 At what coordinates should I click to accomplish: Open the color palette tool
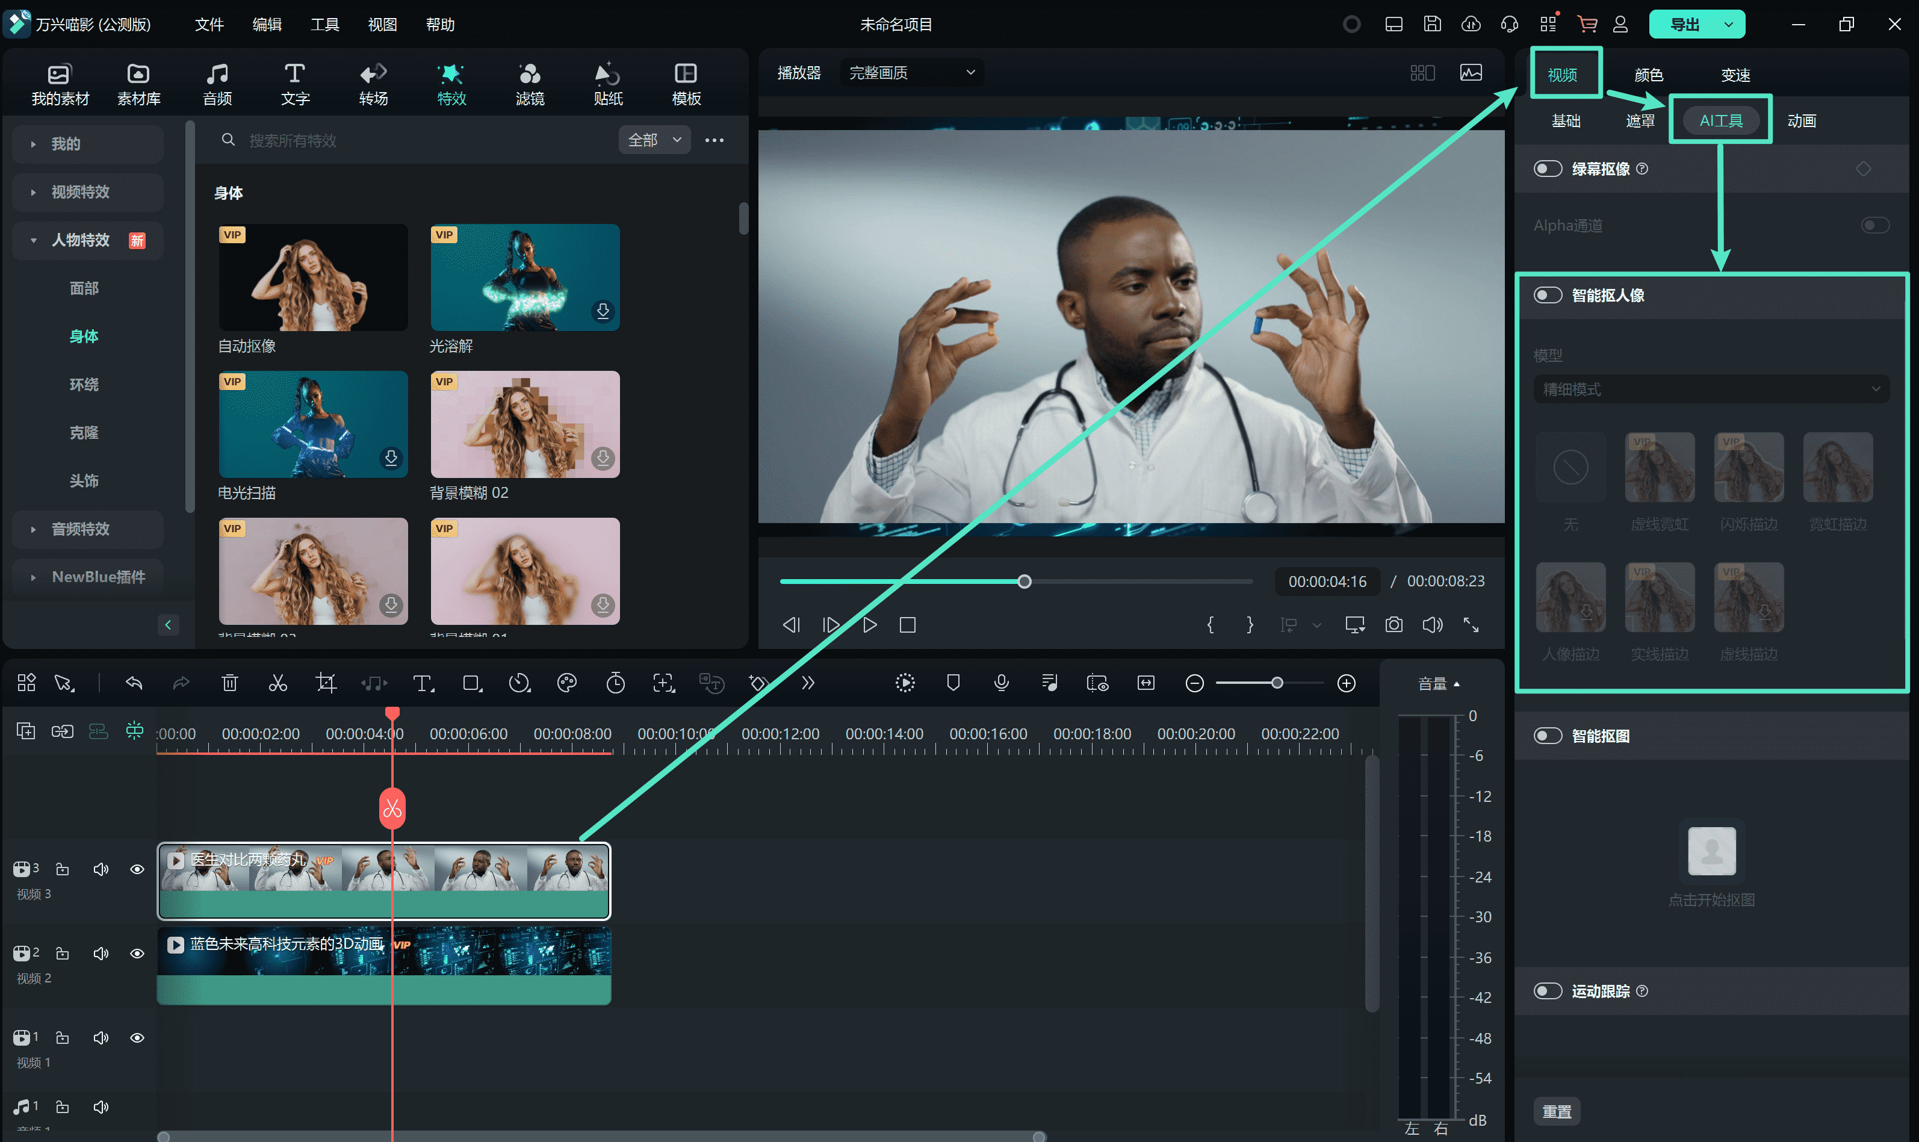567,683
